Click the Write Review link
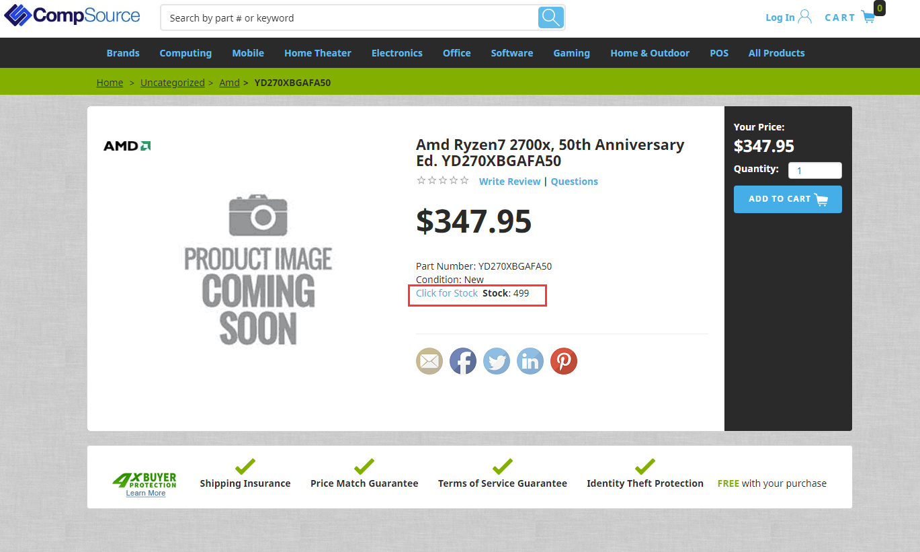Image resolution: width=920 pixels, height=552 pixels. coord(509,182)
